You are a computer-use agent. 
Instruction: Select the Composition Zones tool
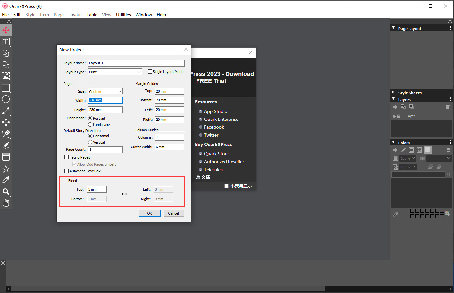click(x=6, y=122)
